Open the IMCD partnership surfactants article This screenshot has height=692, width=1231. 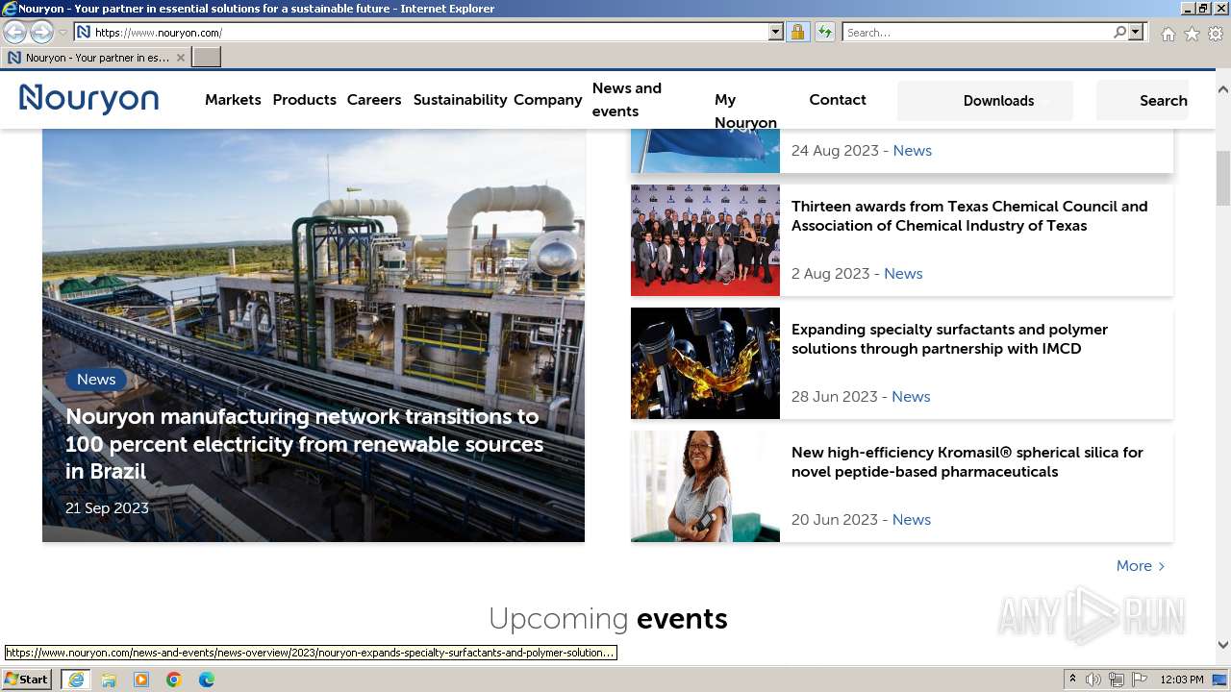[x=949, y=339]
